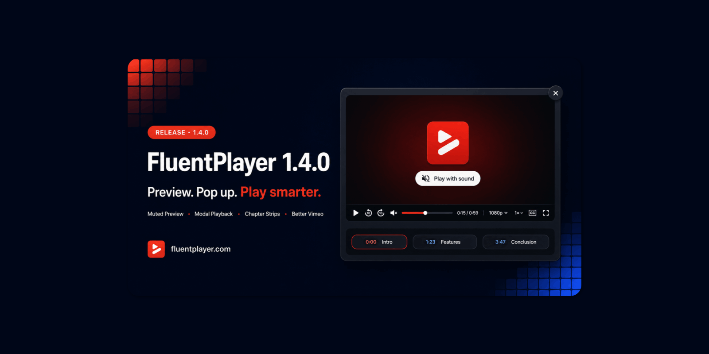Enter fullscreen mode

[x=546, y=213]
